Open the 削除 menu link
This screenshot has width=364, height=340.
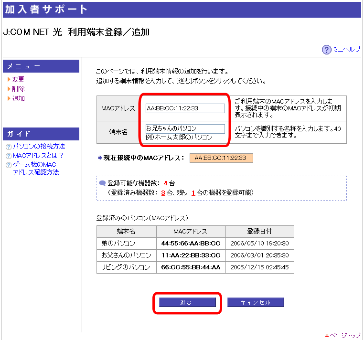(x=18, y=89)
